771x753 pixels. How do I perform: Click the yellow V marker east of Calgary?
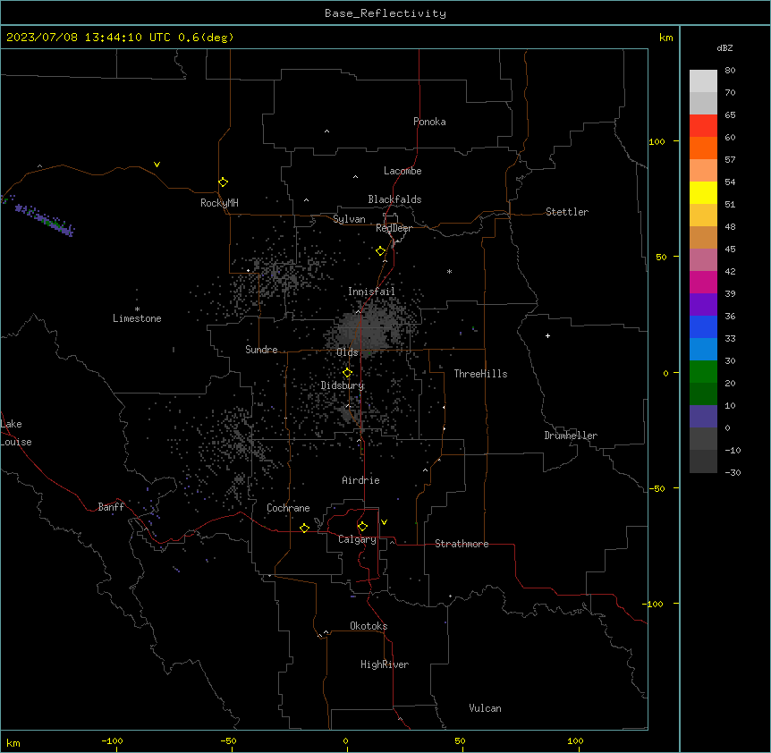coord(384,522)
